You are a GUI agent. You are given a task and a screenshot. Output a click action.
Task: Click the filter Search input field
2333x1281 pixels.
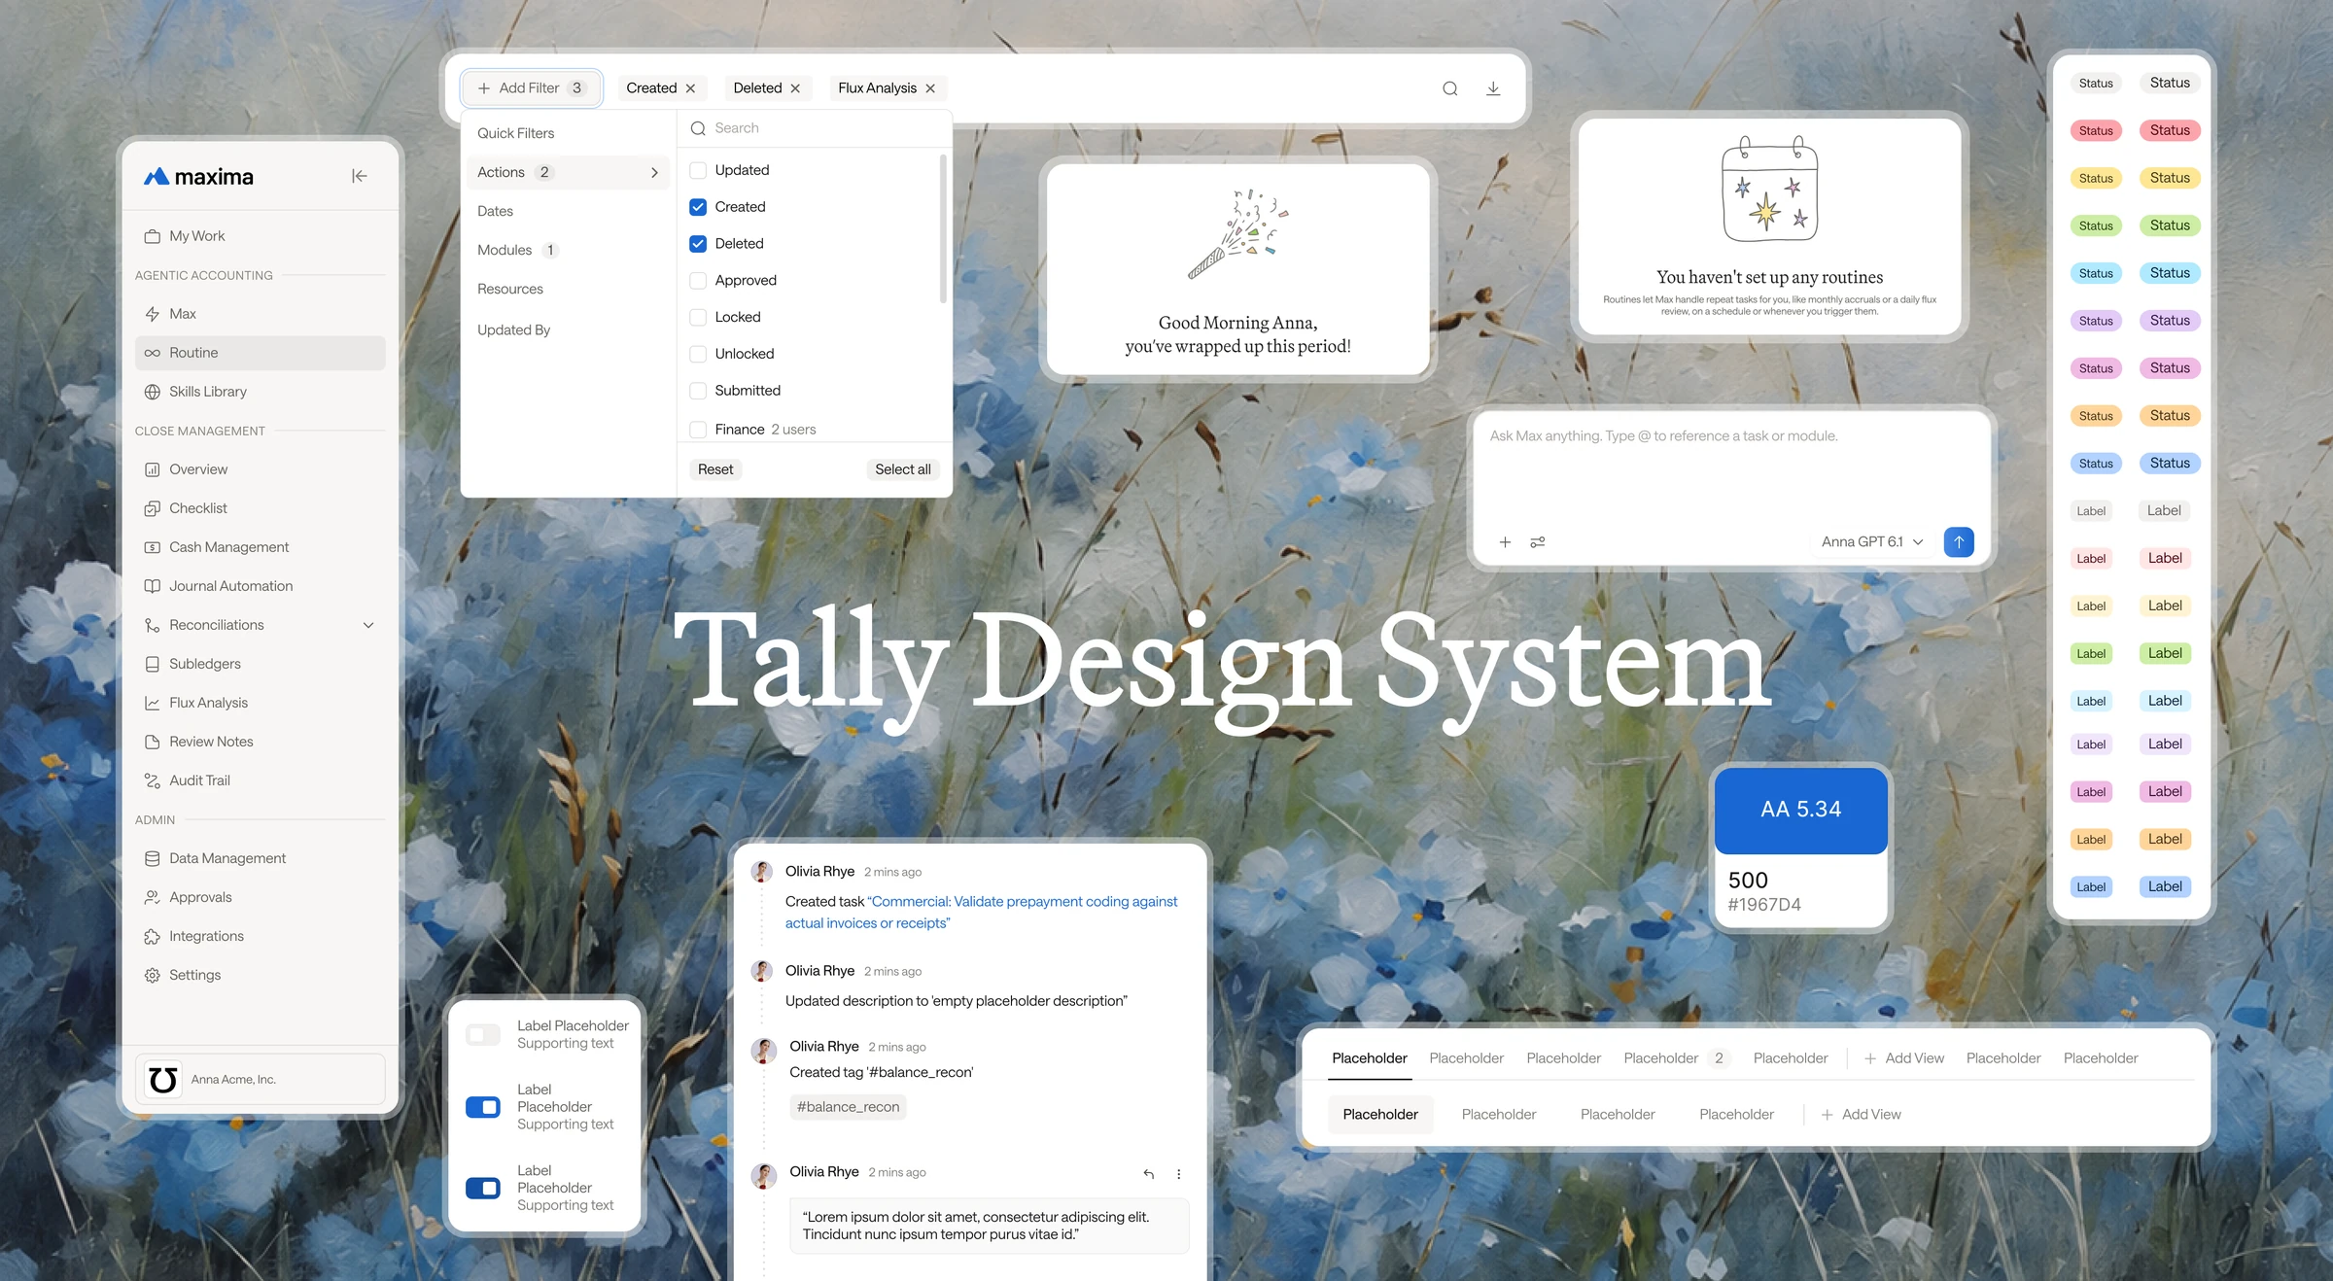815,128
